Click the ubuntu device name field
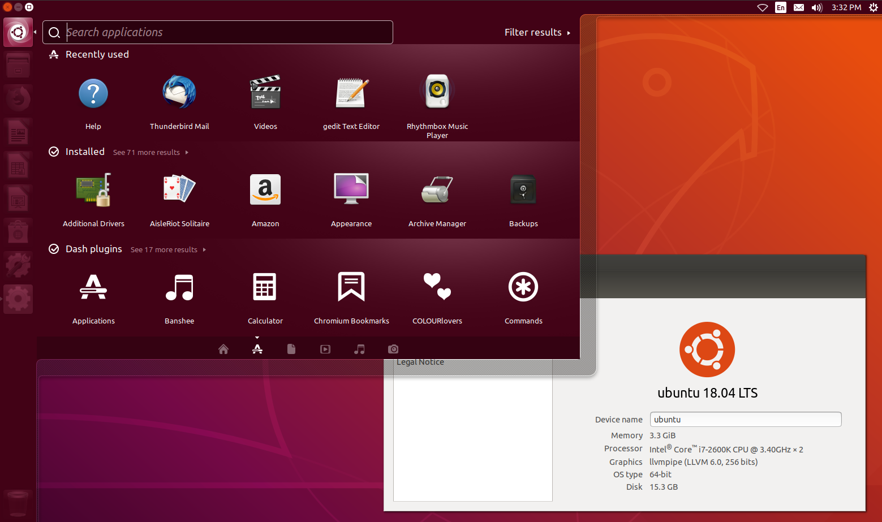The image size is (882, 522). click(745, 419)
